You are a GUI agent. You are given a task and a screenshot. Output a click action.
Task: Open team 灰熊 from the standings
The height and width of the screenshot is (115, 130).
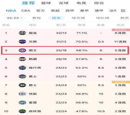pos(33,42)
